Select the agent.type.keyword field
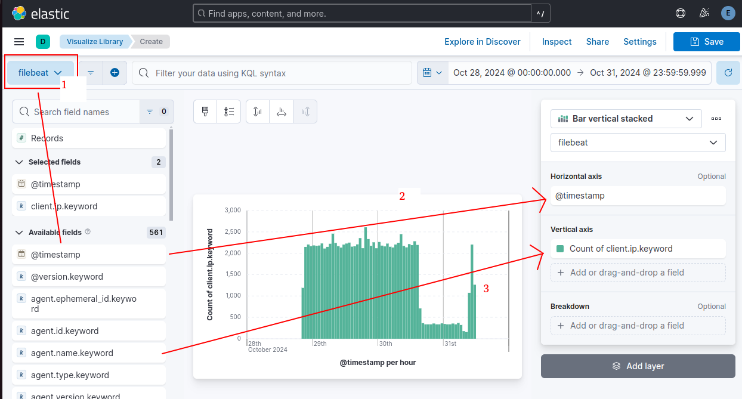The height and width of the screenshot is (399, 742). 89,375
